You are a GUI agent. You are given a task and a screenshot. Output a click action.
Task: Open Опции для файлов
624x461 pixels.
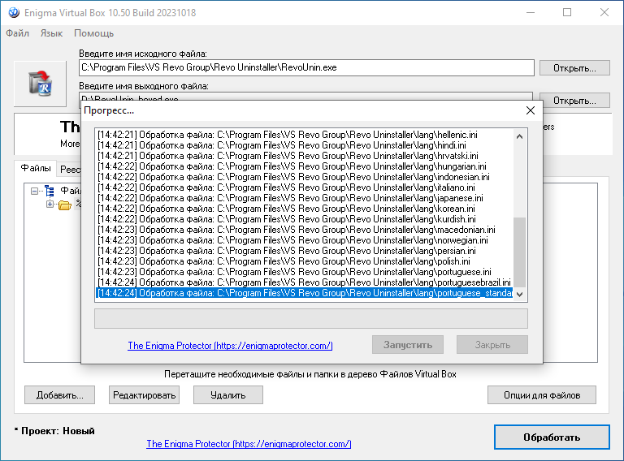542,395
